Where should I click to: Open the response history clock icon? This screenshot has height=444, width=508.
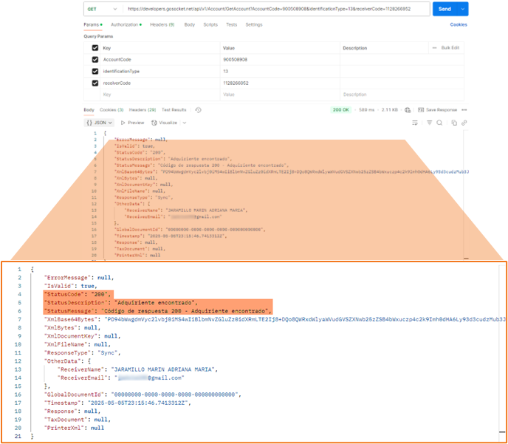(199, 110)
